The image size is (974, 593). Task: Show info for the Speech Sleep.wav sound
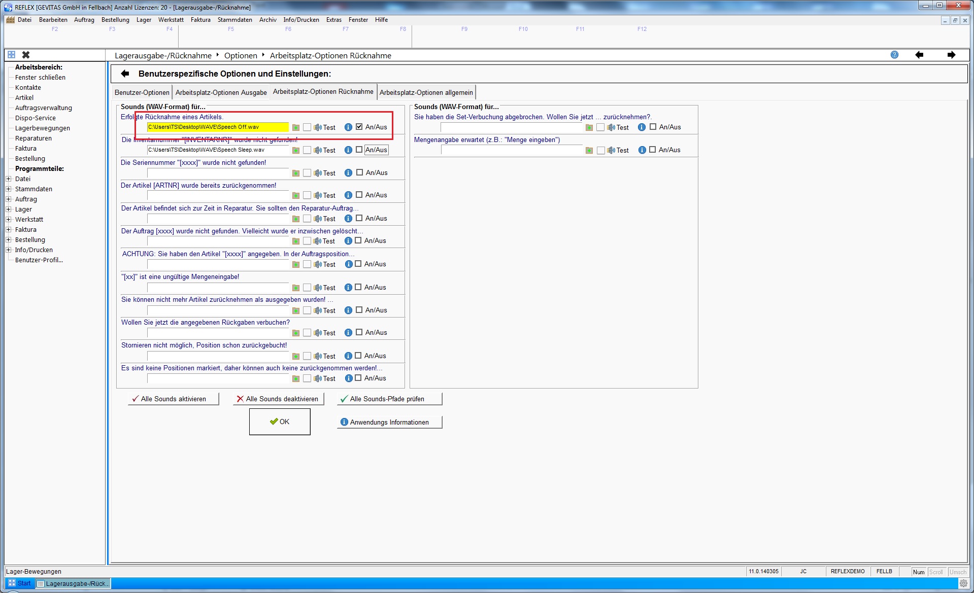click(x=348, y=150)
